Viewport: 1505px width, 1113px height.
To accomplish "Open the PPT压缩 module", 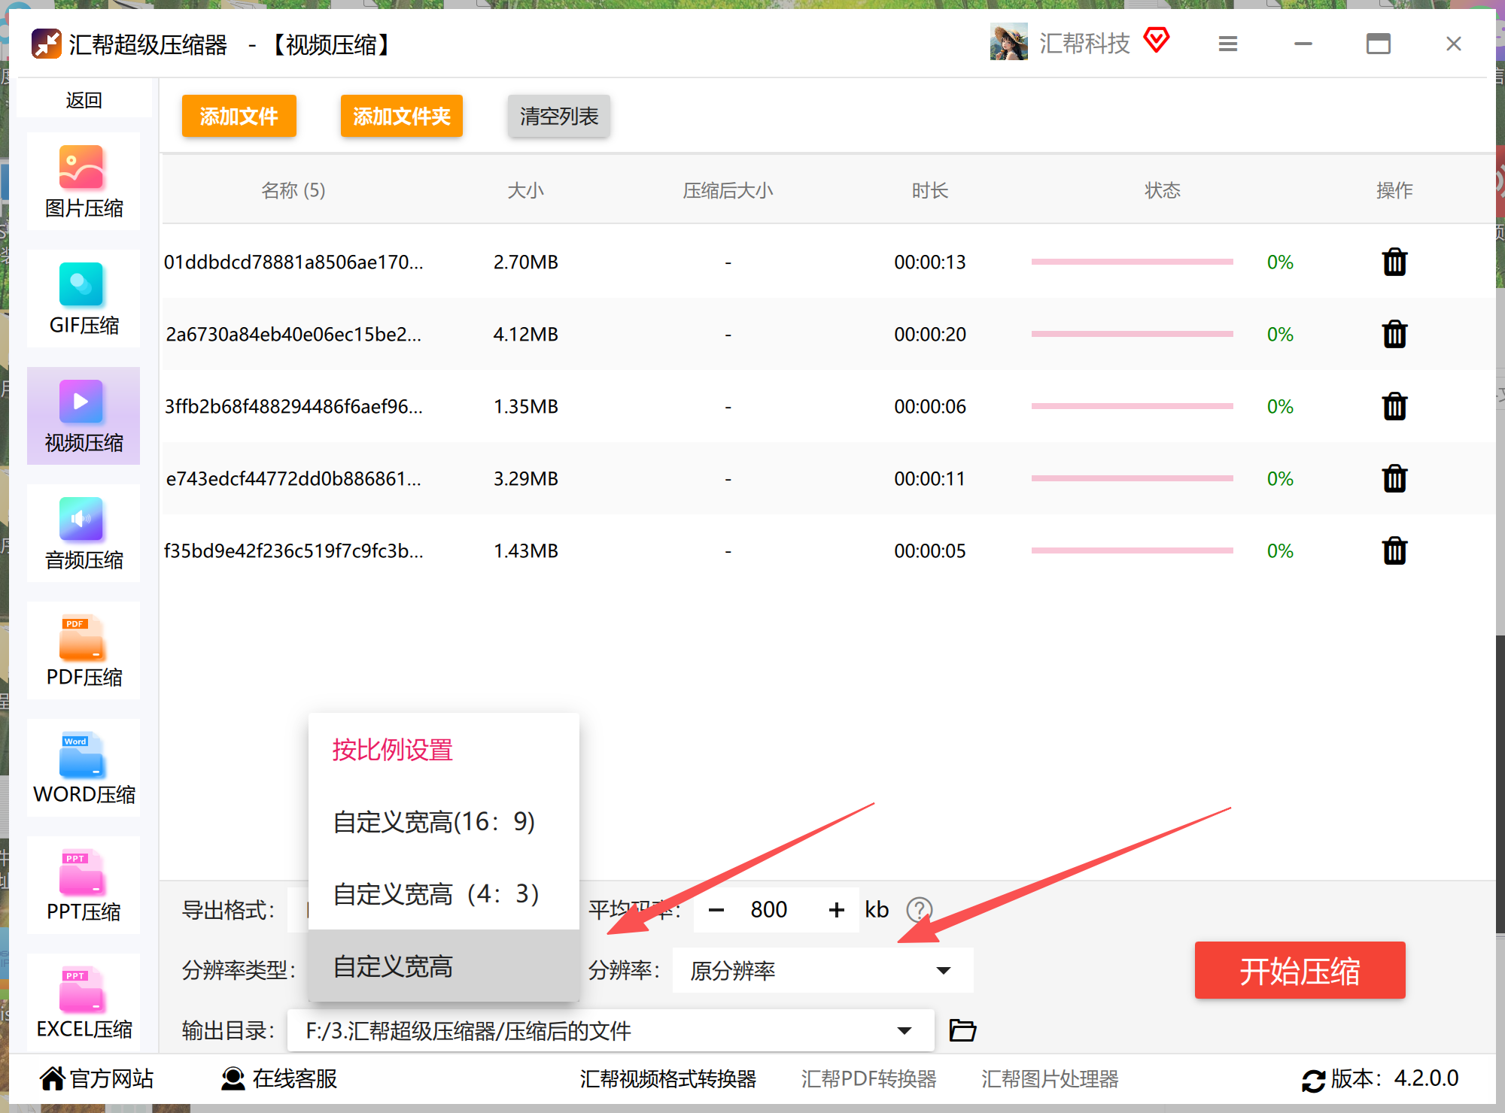I will tap(84, 885).
